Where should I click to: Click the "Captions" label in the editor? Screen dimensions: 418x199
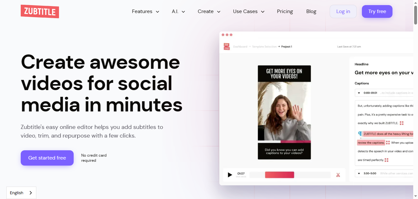point(362,83)
